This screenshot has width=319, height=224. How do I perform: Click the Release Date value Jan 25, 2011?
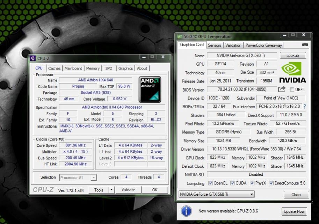220,81
